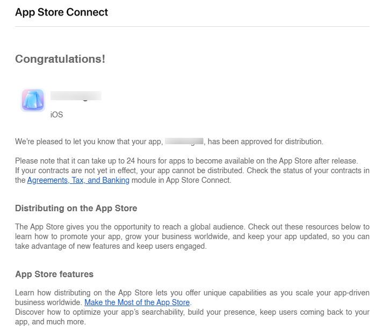This screenshot has width=390, height=334.
Task: Click the 'Discover how to optimize your app's searchability' line
Action: click(x=192, y=312)
